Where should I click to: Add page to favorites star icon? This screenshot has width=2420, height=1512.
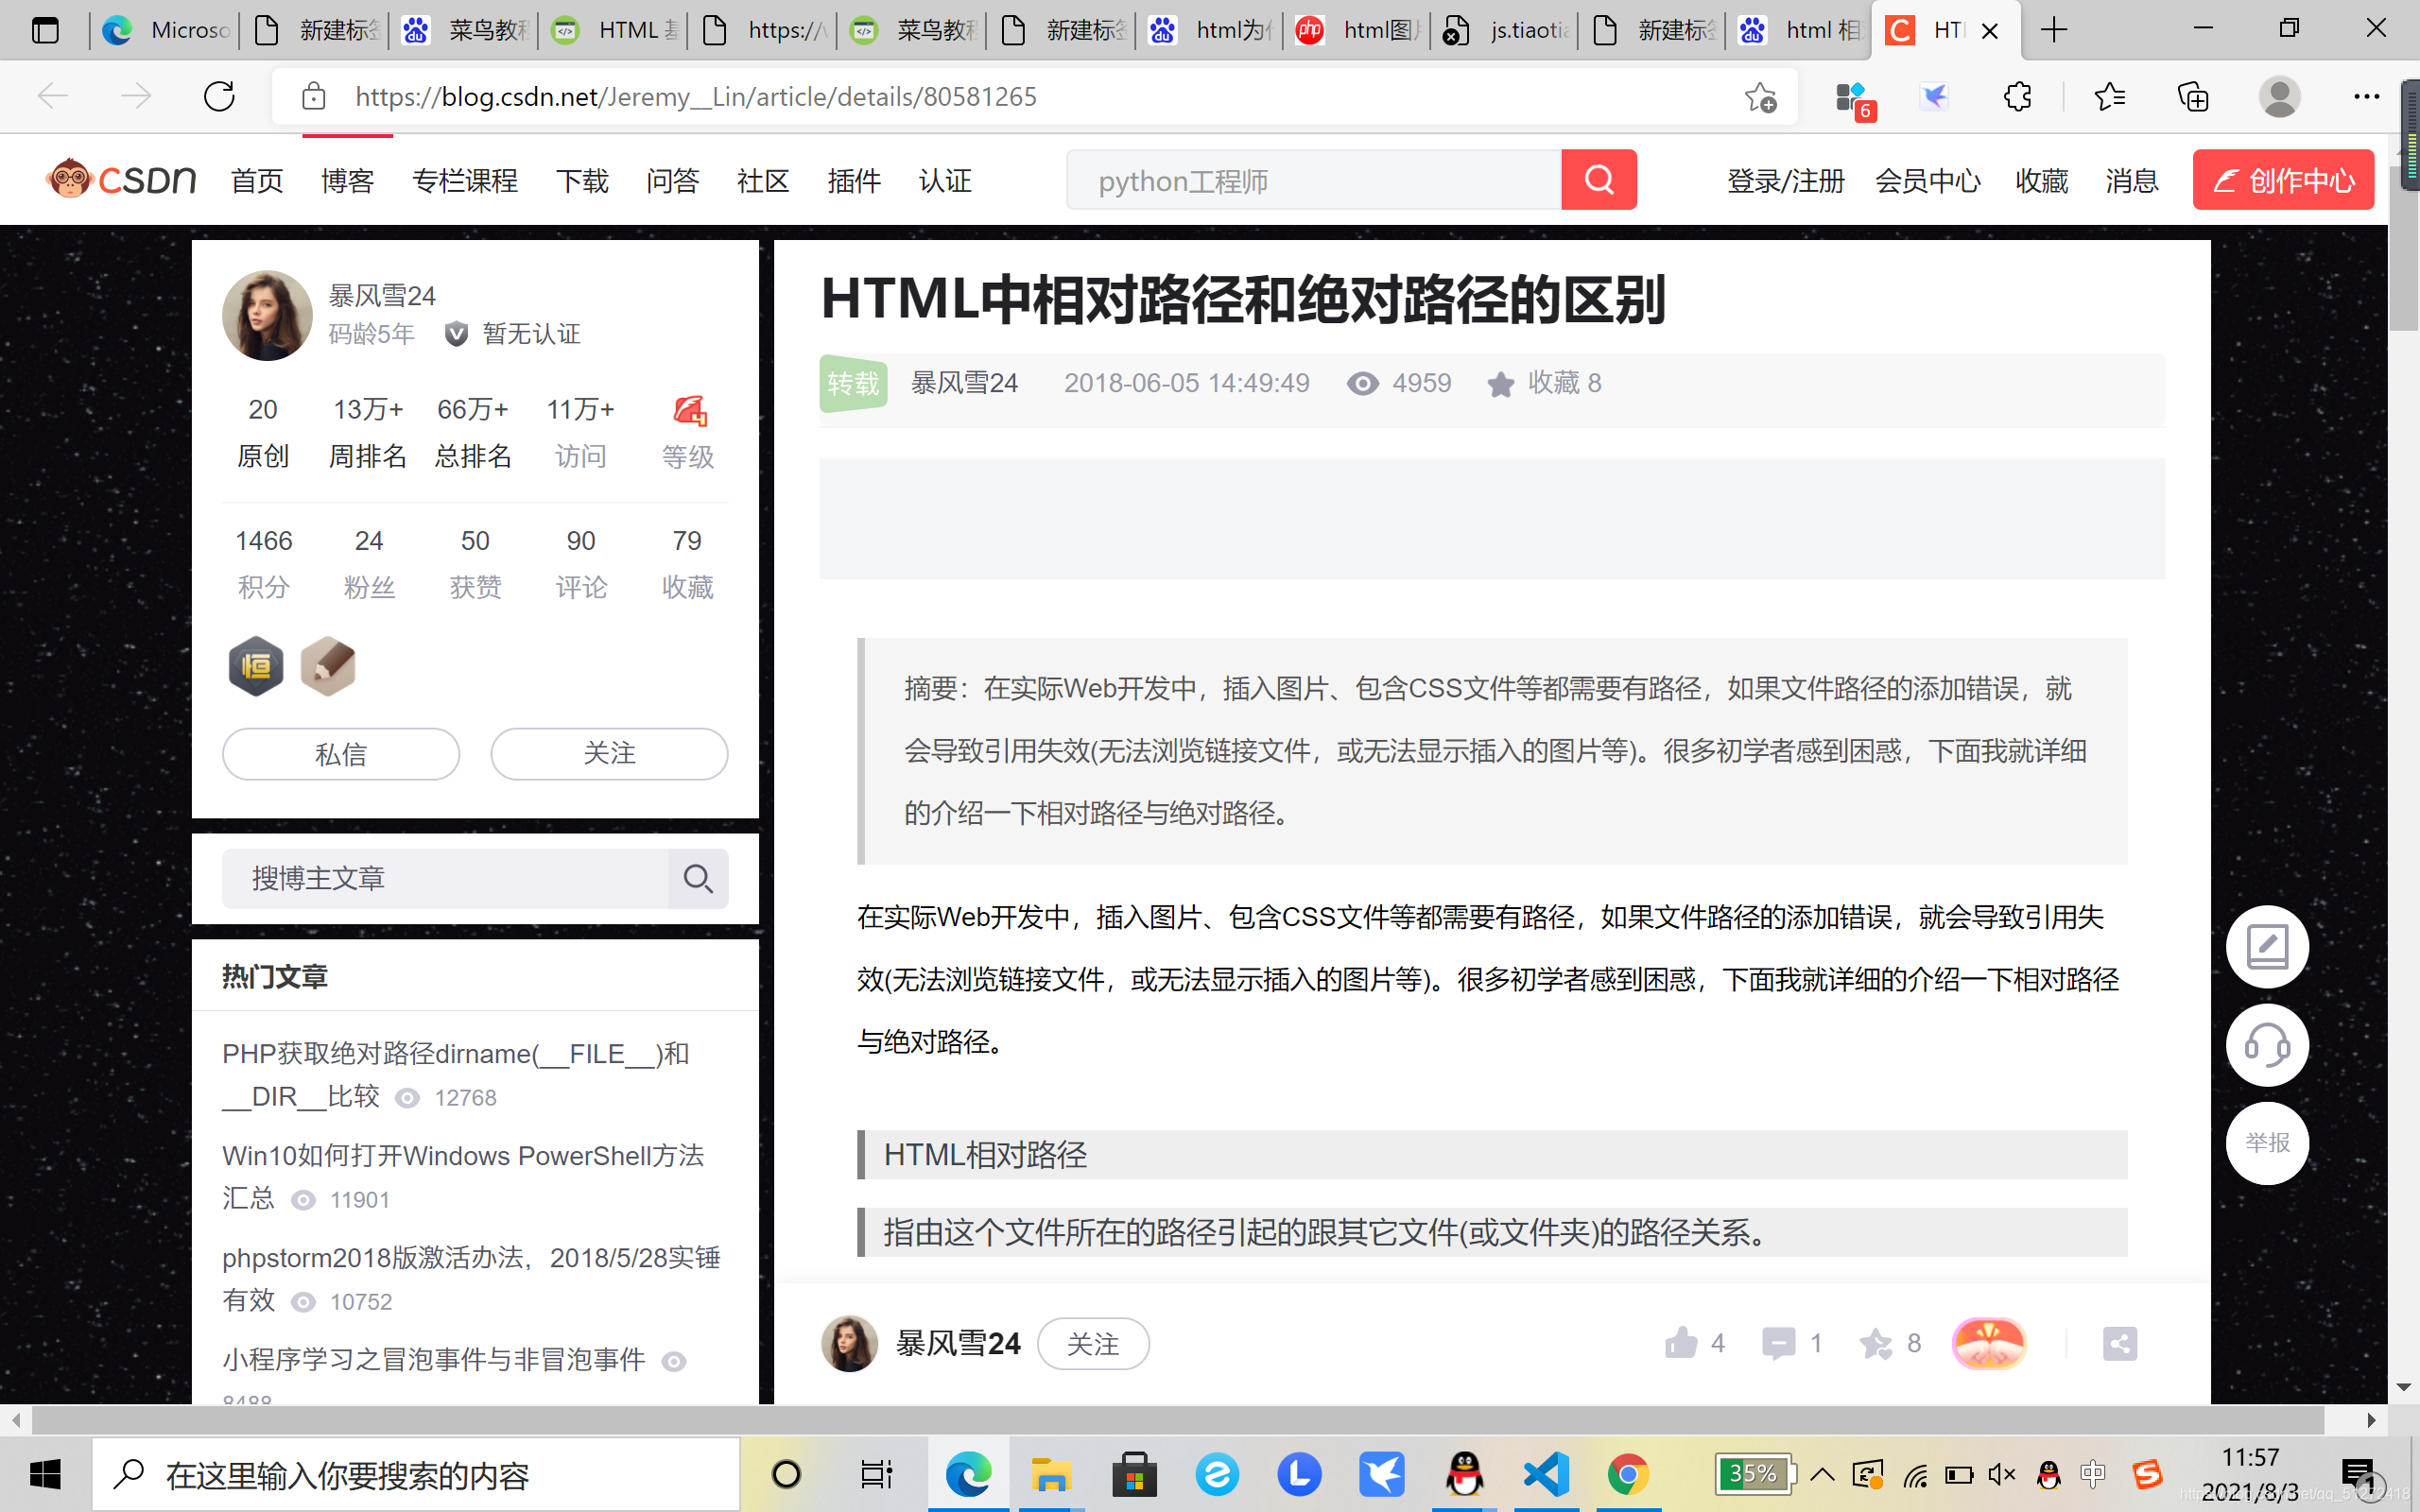tap(1760, 97)
